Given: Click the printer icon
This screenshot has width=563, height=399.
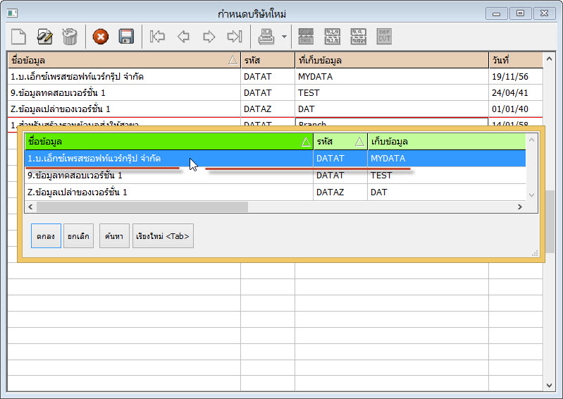Looking at the screenshot, I should 266,37.
